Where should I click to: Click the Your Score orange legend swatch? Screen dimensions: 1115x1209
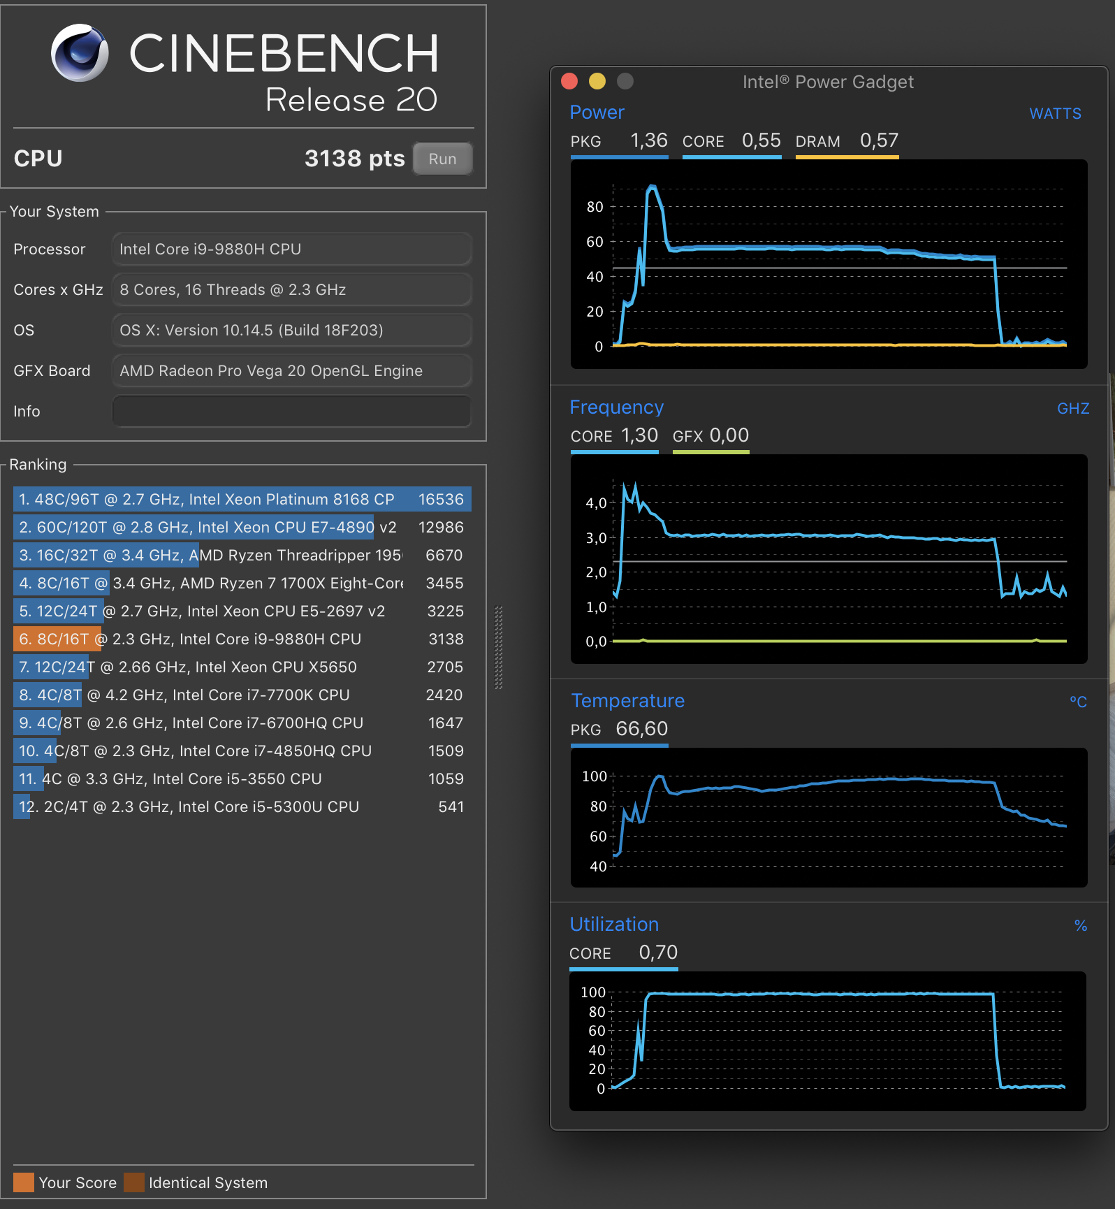point(24,1182)
